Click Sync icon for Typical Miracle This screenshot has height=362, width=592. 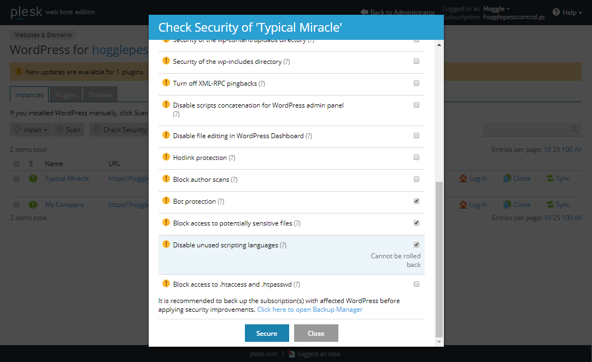coord(550,179)
